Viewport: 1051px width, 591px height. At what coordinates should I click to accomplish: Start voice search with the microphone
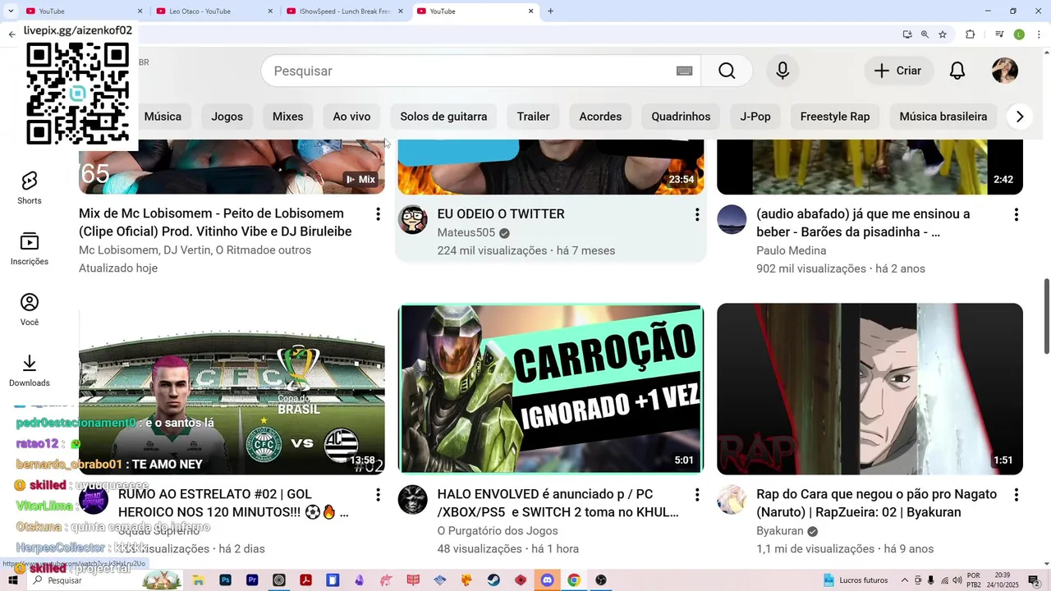click(783, 71)
